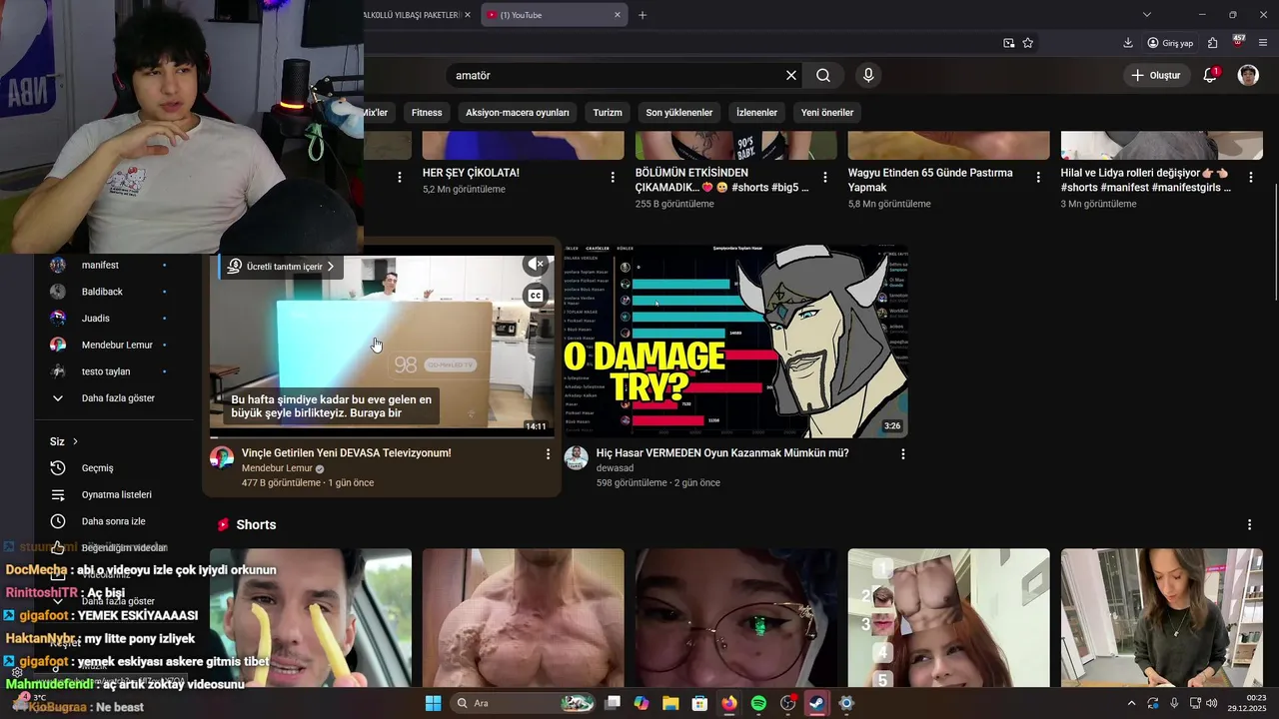Select the 'Aksiyon-macera oyunları' filter chip
The image size is (1279, 719).
[x=518, y=113]
